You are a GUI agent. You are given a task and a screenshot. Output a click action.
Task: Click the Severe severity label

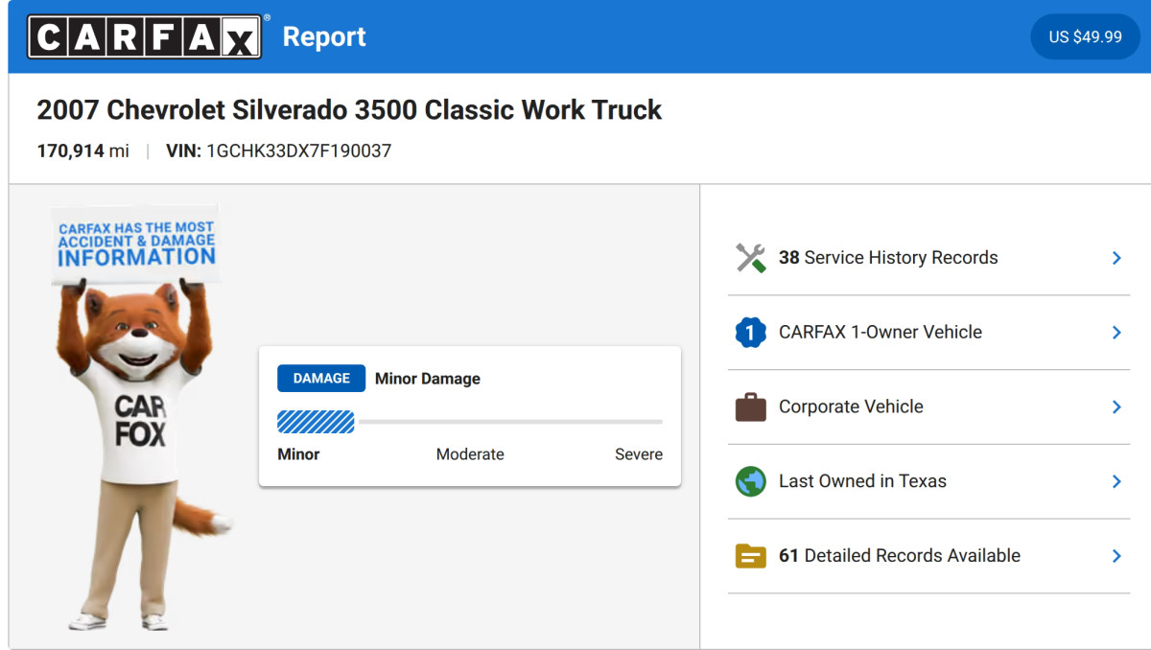pos(639,454)
